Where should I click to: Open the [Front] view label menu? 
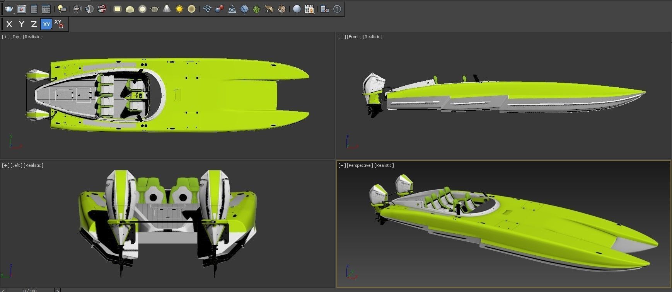click(354, 37)
